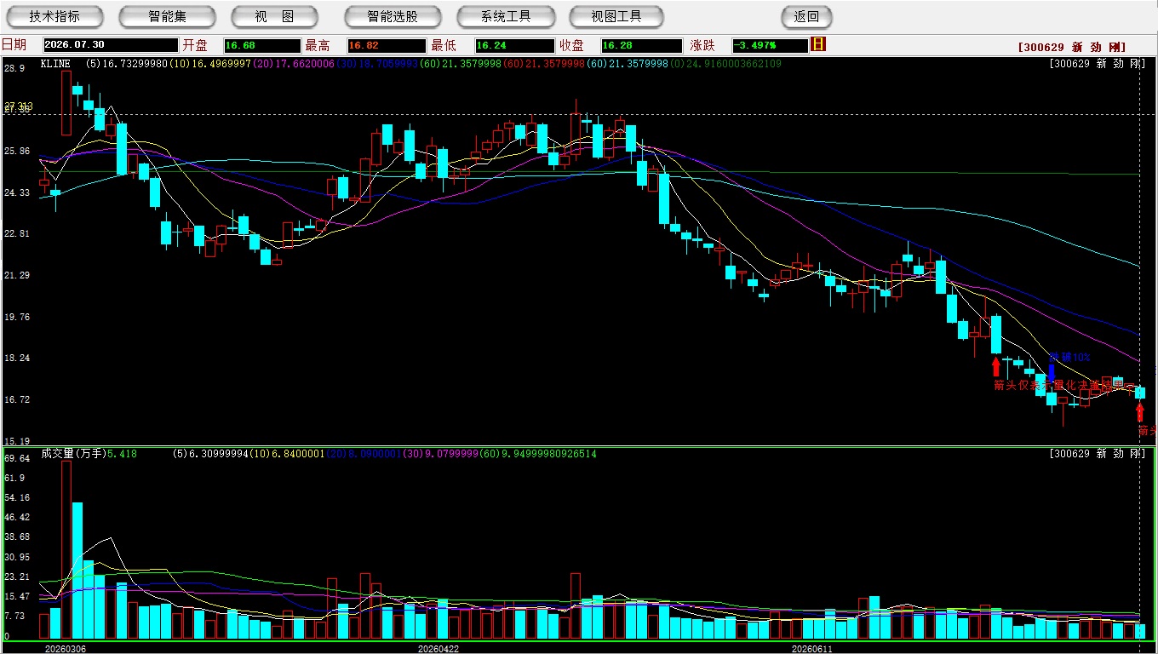1158x654 pixels.
Task: Click the 20260422 date label
Action: point(438,649)
